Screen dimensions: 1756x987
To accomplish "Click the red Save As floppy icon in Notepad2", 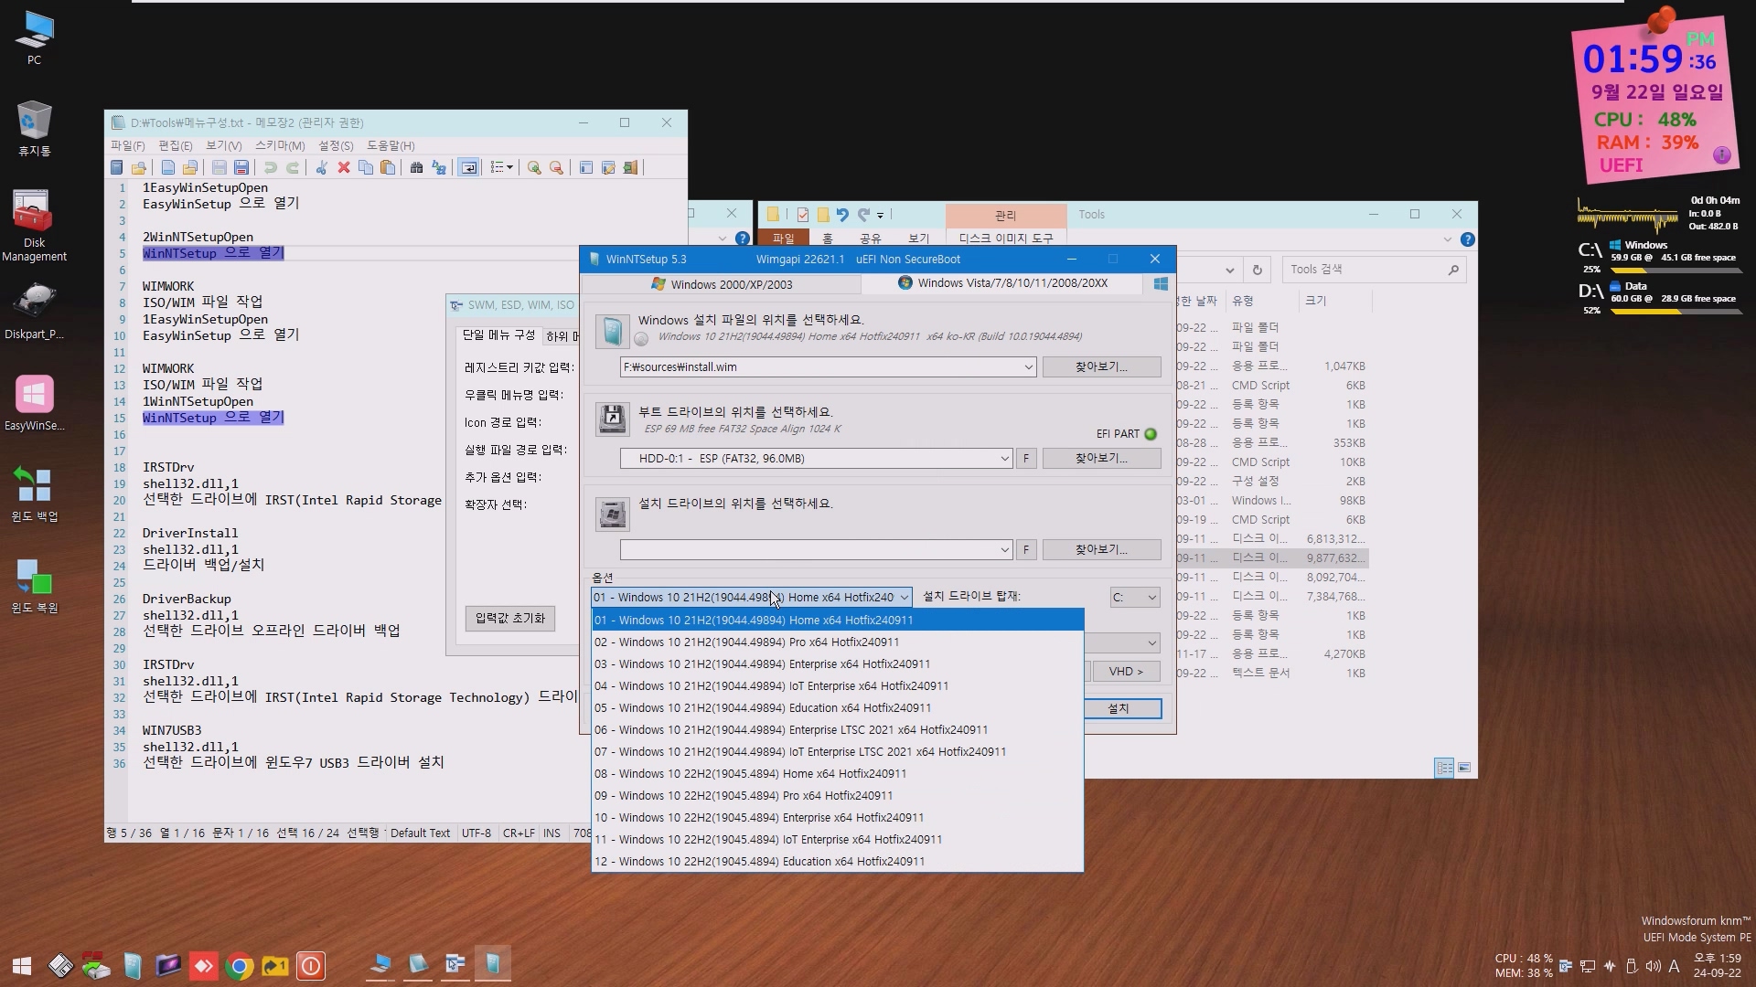I will pyautogui.click(x=241, y=167).
